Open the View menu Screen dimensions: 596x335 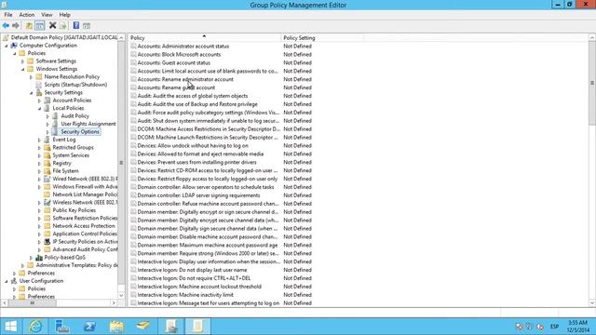point(47,15)
